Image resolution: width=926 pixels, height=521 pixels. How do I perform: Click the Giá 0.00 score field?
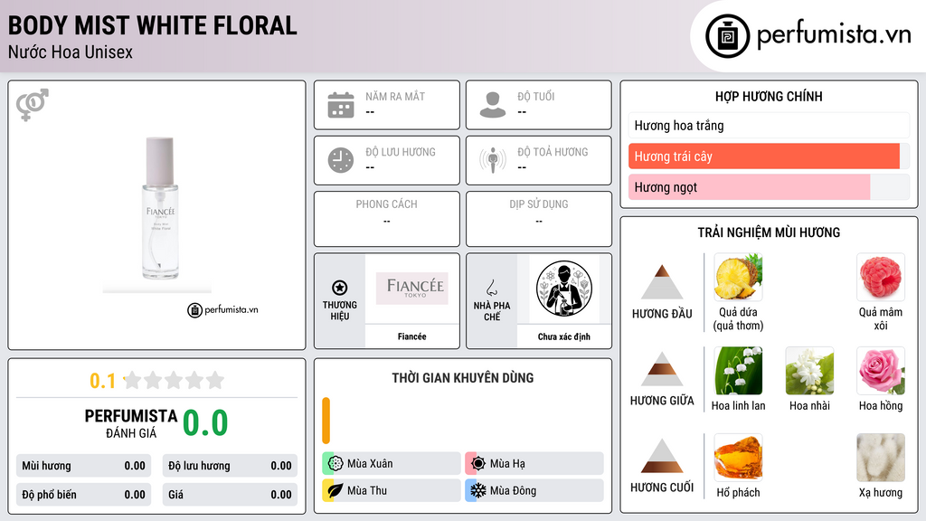230,495
